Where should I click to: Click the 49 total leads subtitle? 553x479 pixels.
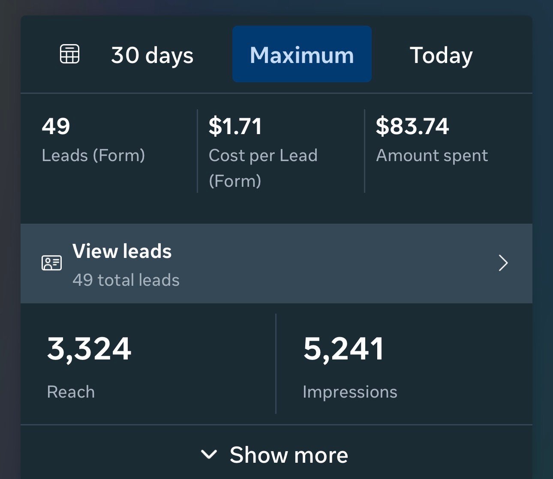click(x=126, y=280)
